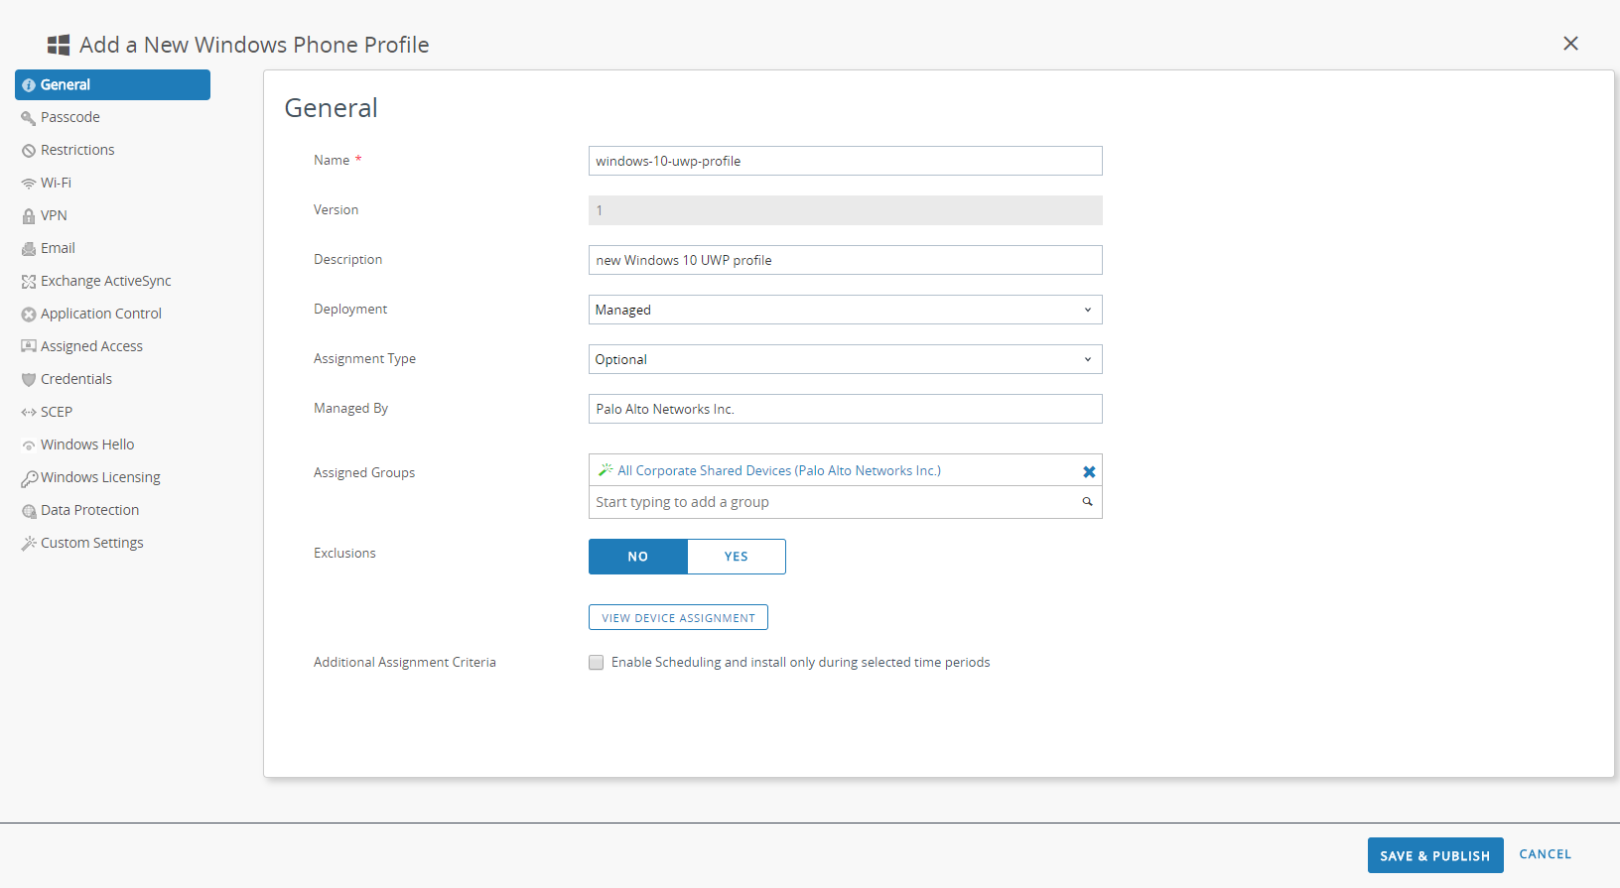1620x888 pixels.
Task: Switch to the Data Protection section
Action: 89,510
